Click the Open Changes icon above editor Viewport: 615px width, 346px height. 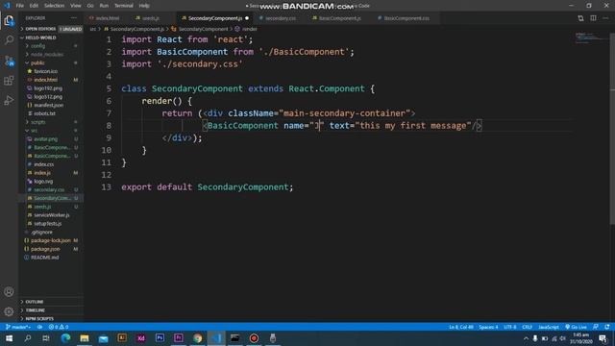point(580,18)
